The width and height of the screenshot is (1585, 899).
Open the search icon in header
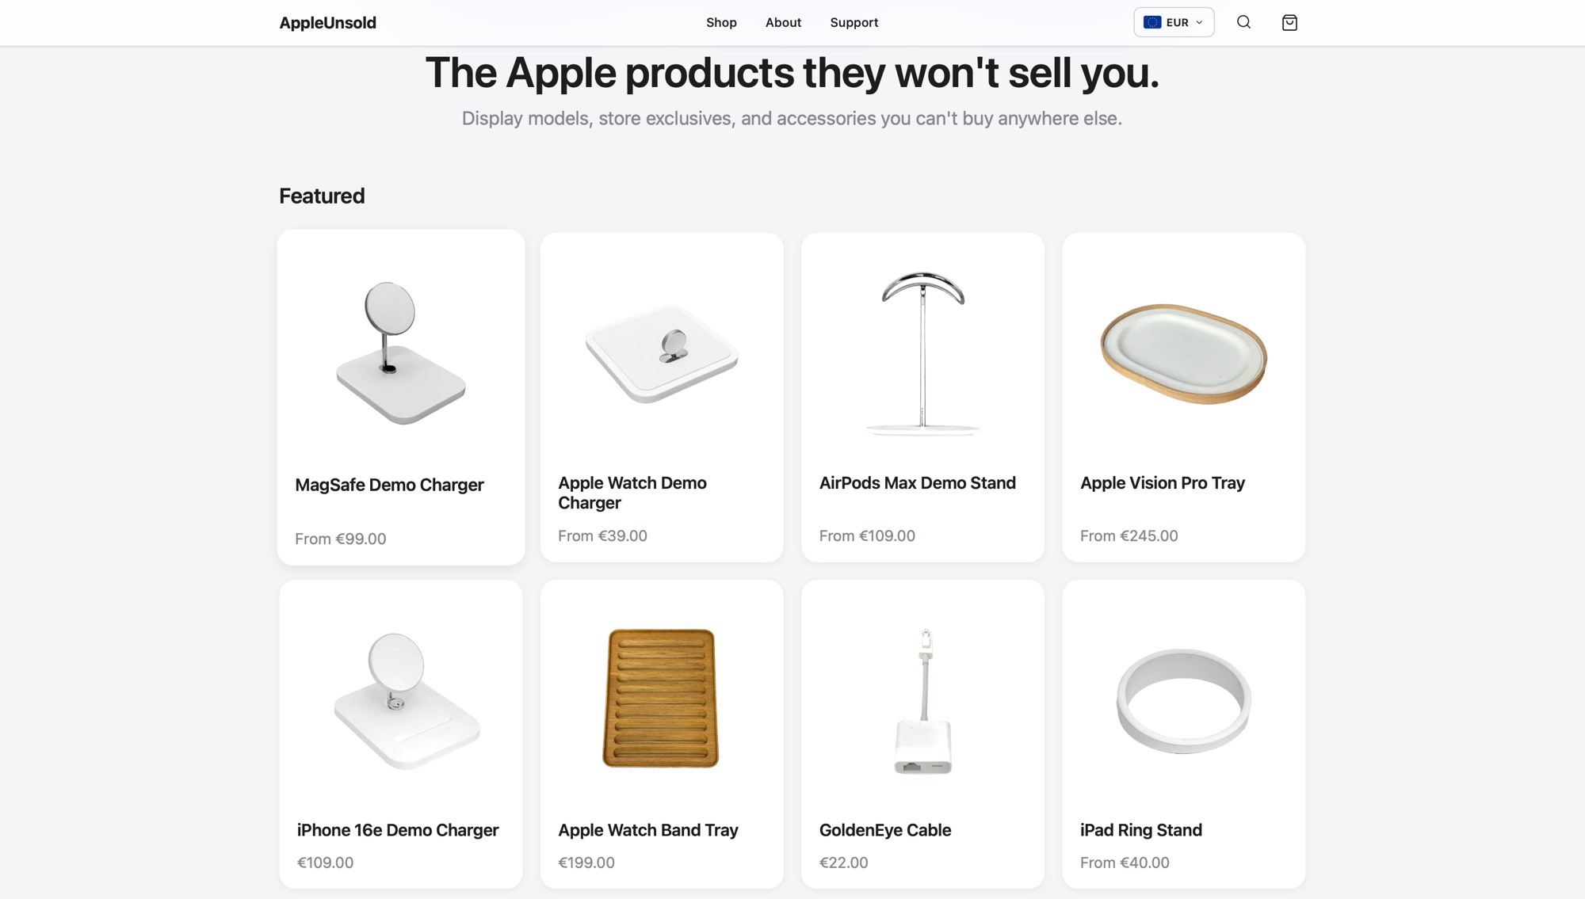[x=1243, y=22]
